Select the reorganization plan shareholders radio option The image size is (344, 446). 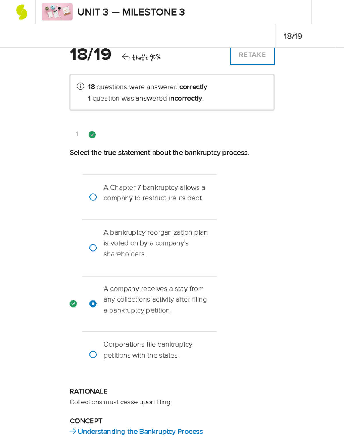[x=93, y=248]
